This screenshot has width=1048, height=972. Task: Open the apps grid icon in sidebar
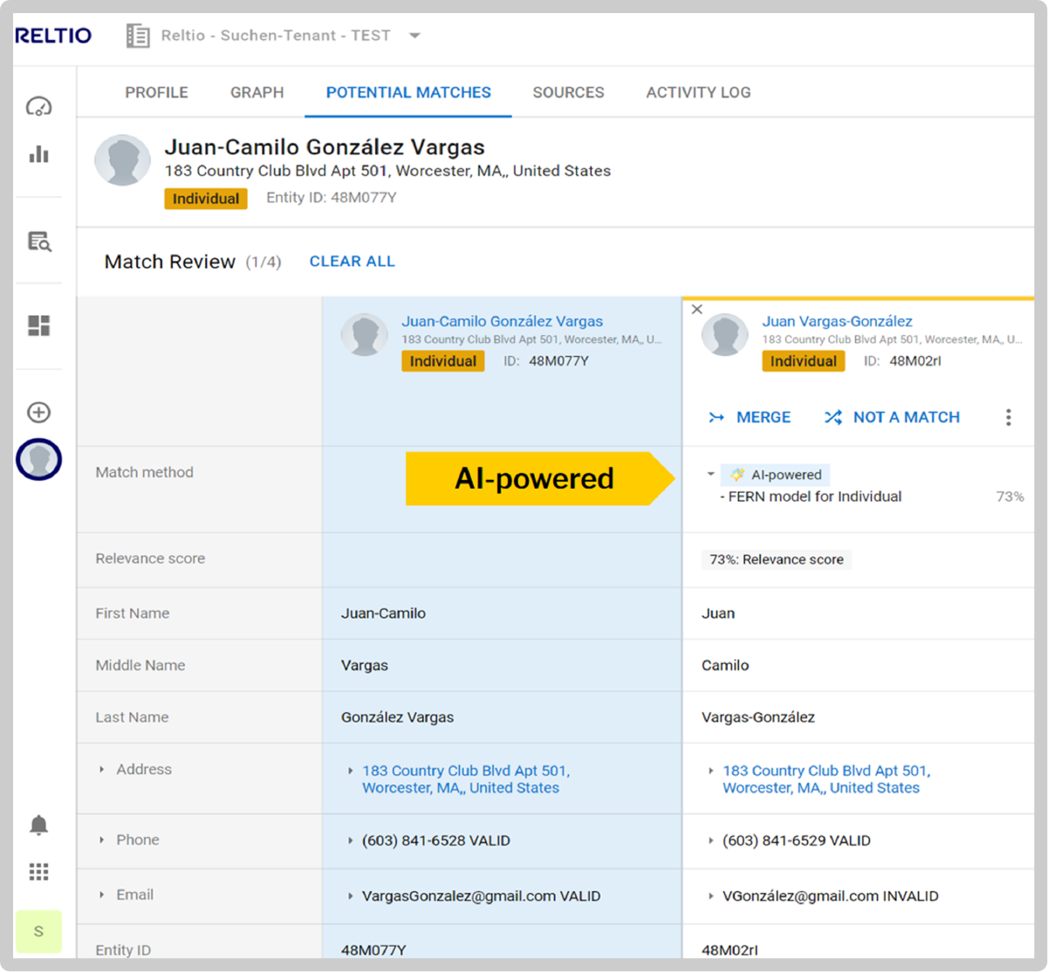[x=38, y=871]
